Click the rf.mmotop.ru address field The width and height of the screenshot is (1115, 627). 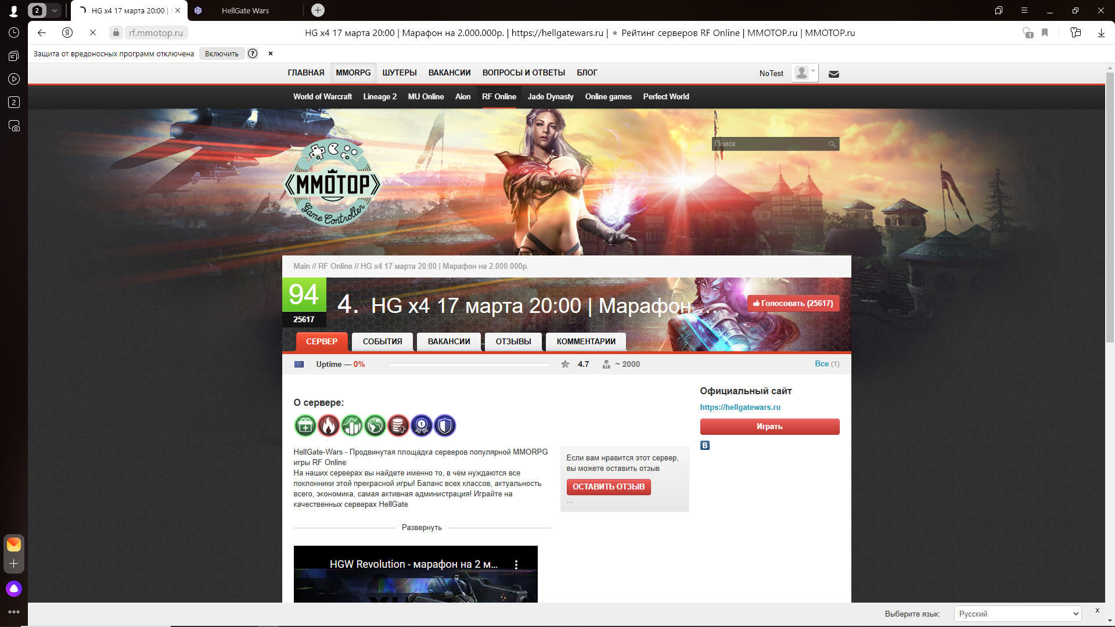[156, 33]
